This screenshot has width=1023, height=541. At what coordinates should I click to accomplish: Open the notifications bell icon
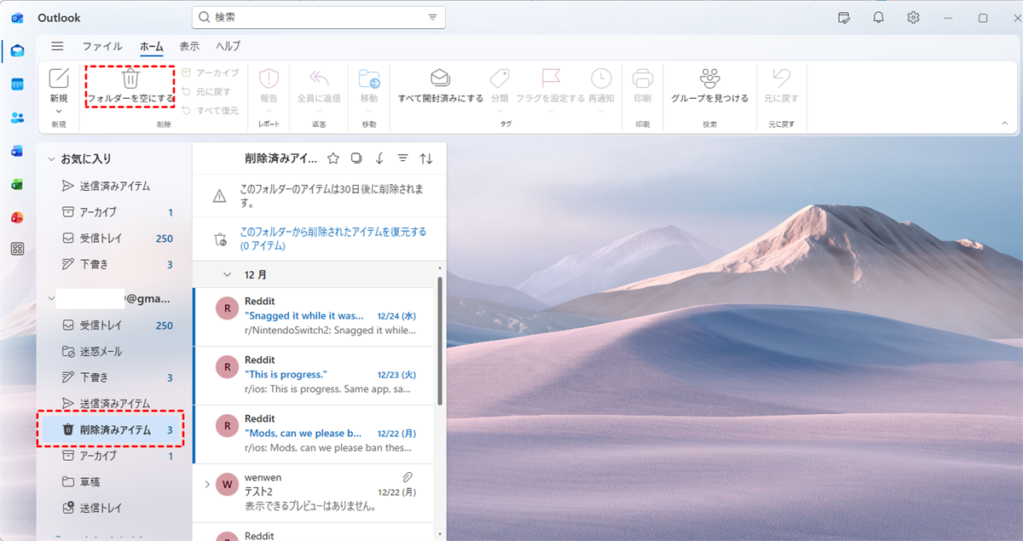tap(878, 17)
